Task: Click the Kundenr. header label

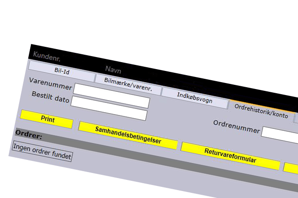Action: pyautogui.click(x=47, y=57)
